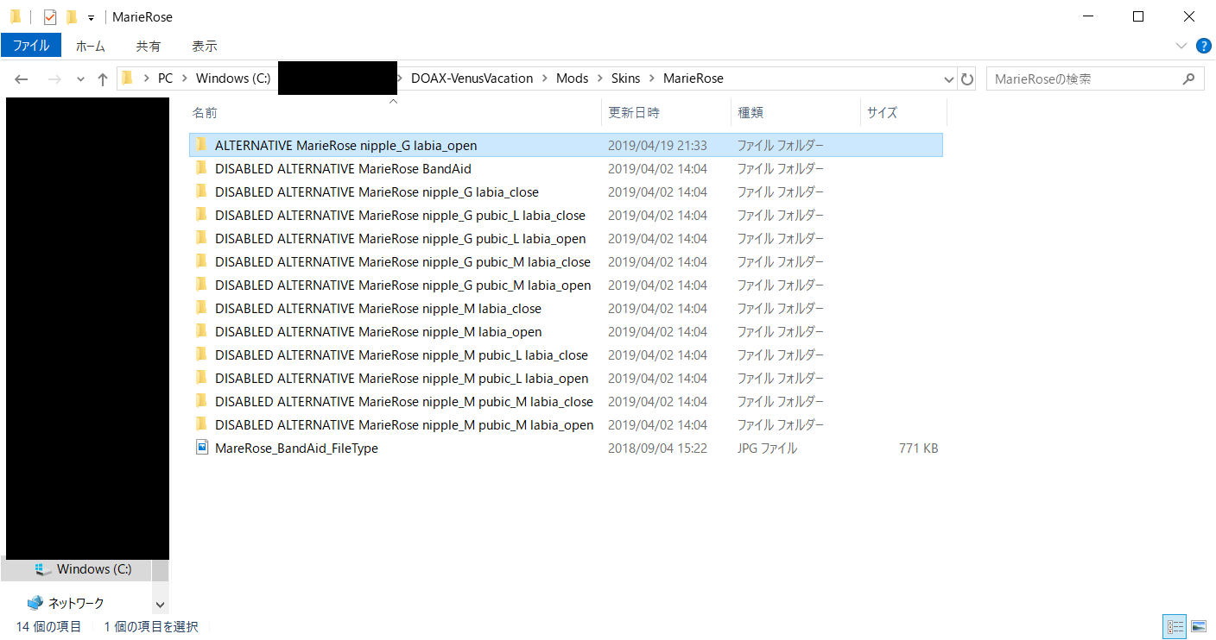Click the 771 KB size cell

pos(918,448)
